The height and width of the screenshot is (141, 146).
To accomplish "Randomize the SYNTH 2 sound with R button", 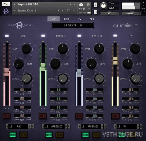I will 105,127.
